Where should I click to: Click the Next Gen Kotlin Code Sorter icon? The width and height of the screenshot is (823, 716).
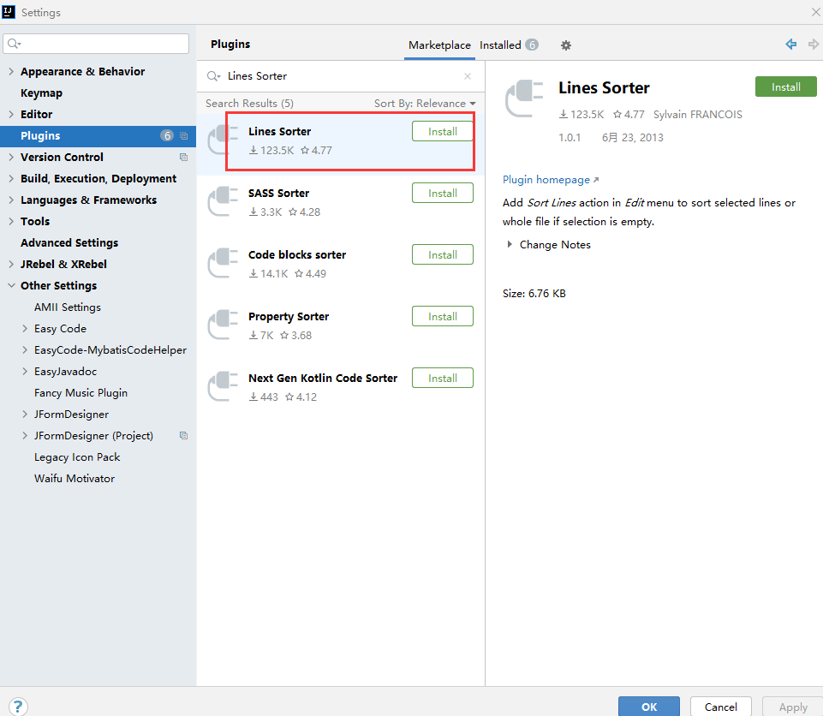click(x=223, y=386)
